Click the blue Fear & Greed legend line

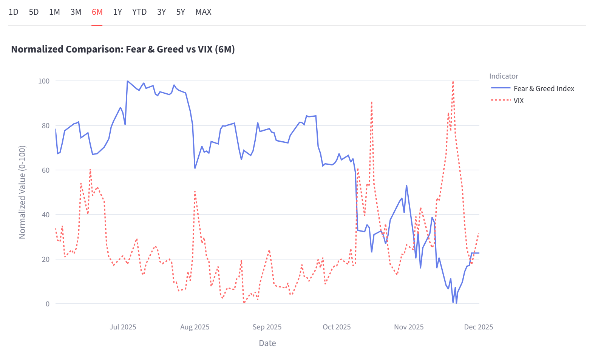pos(501,88)
